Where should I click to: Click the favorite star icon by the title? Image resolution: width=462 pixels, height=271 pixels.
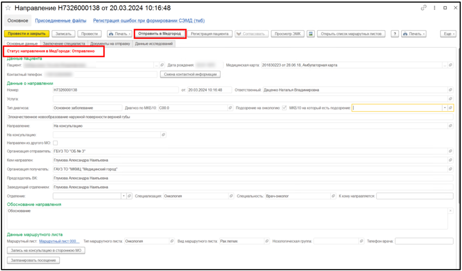(8, 8)
